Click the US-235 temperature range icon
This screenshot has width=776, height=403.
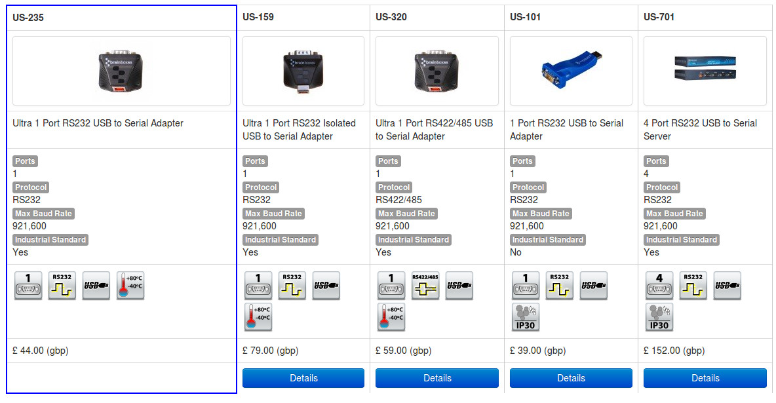pyautogui.click(x=130, y=286)
